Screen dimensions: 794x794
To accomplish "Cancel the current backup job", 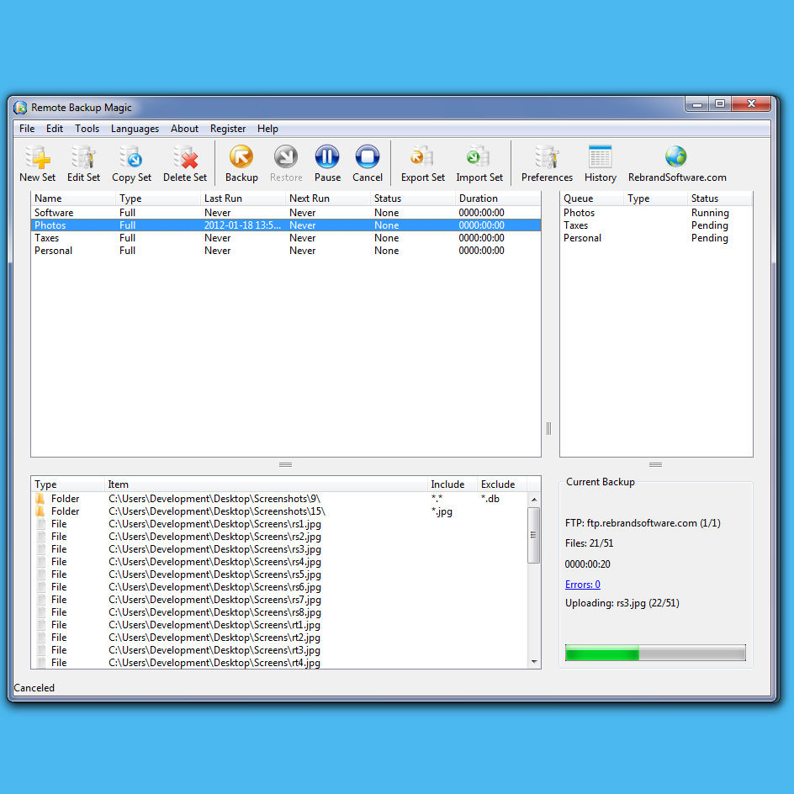I will click(x=367, y=163).
